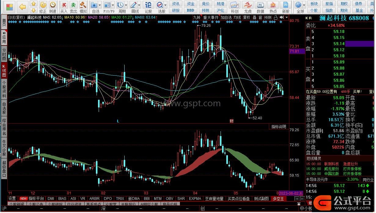Toggle the 重大事件 major events display
The width and height of the screenshot is (376, 213).
(211, 17)
